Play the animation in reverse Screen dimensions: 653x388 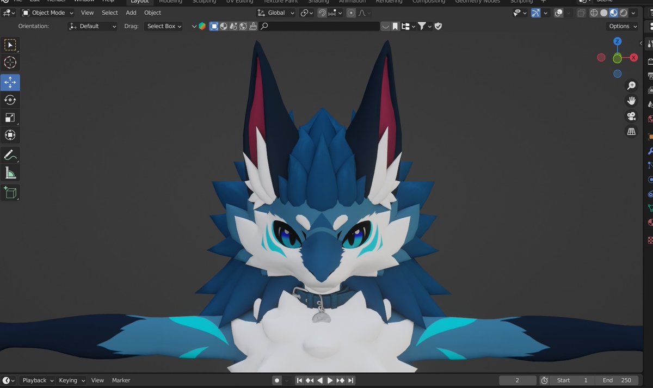320,380
